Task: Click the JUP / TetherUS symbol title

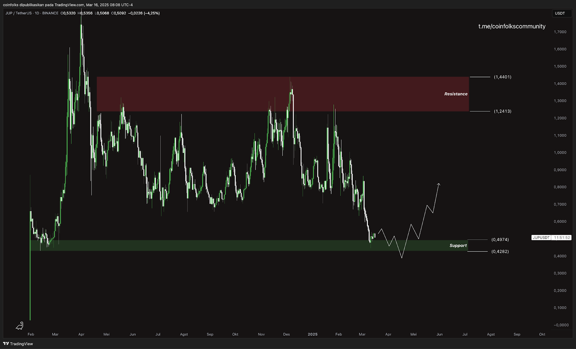Action: [19, 13]
